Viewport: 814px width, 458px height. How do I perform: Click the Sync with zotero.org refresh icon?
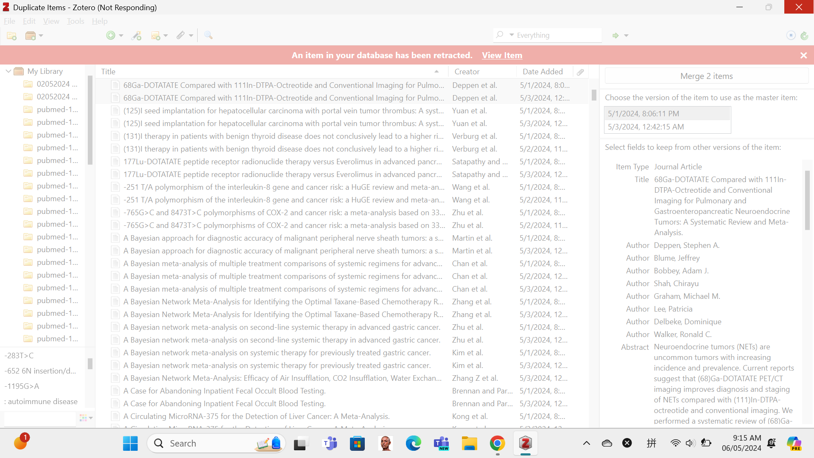click(x=804, y=36)
